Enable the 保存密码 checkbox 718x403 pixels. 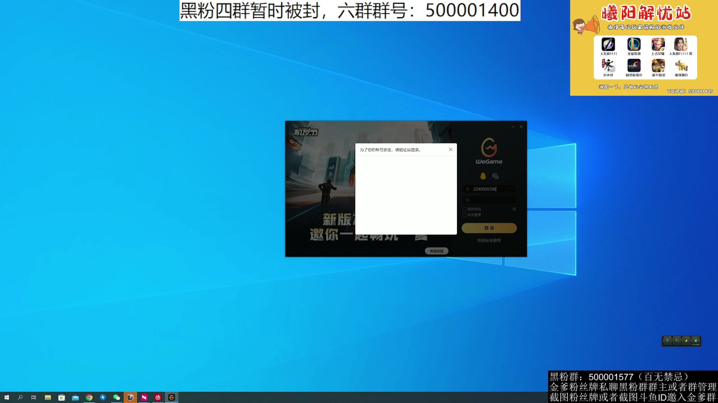click(x=464, y=209)
